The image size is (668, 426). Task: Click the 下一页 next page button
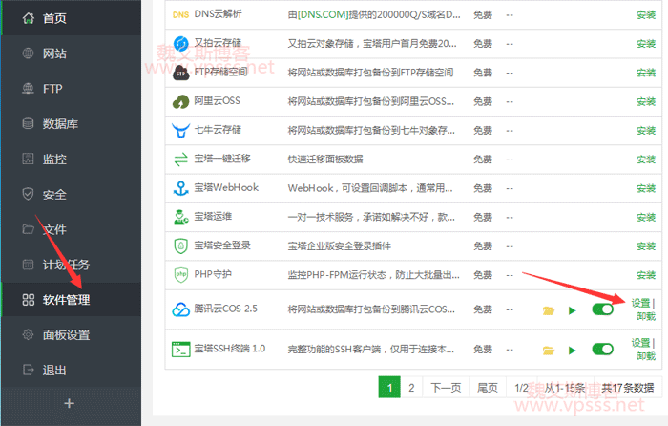[446, 387]
